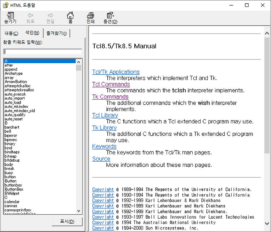The image size is (271, 232).
Task: Select 'break' index entry
Action: coord(9,168)
